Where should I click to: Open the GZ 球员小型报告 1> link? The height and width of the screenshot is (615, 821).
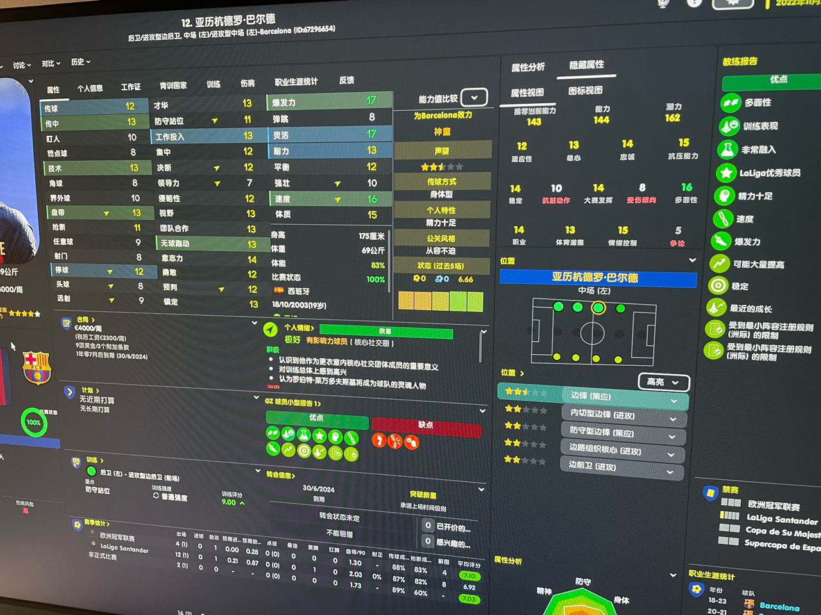293,403
